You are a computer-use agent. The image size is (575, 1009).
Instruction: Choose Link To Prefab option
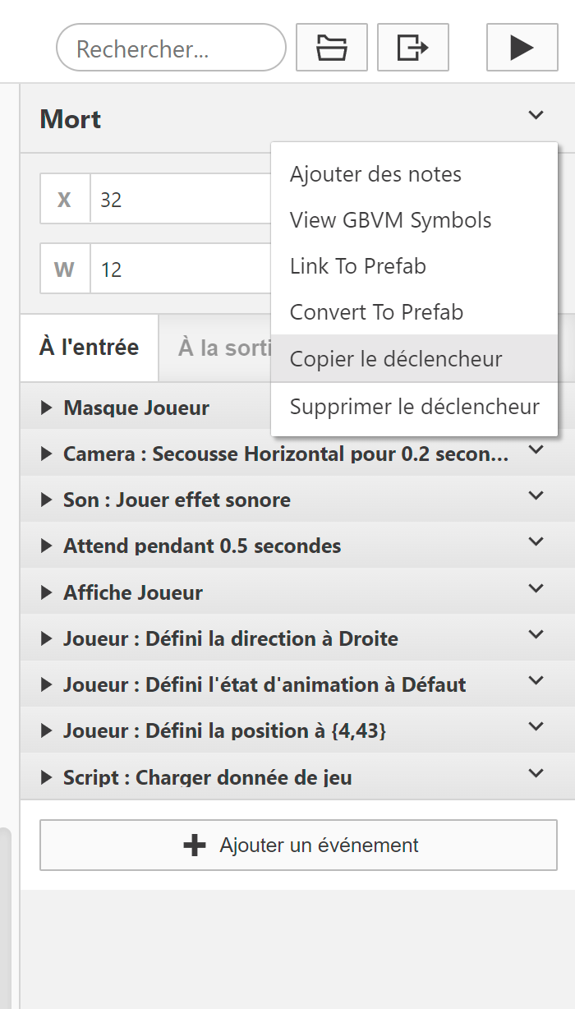click(357, 266)
